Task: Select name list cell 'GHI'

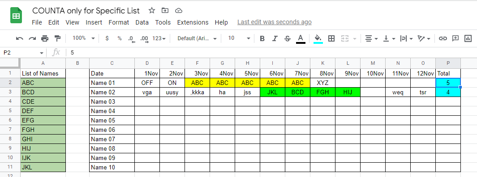Action: 43,139
